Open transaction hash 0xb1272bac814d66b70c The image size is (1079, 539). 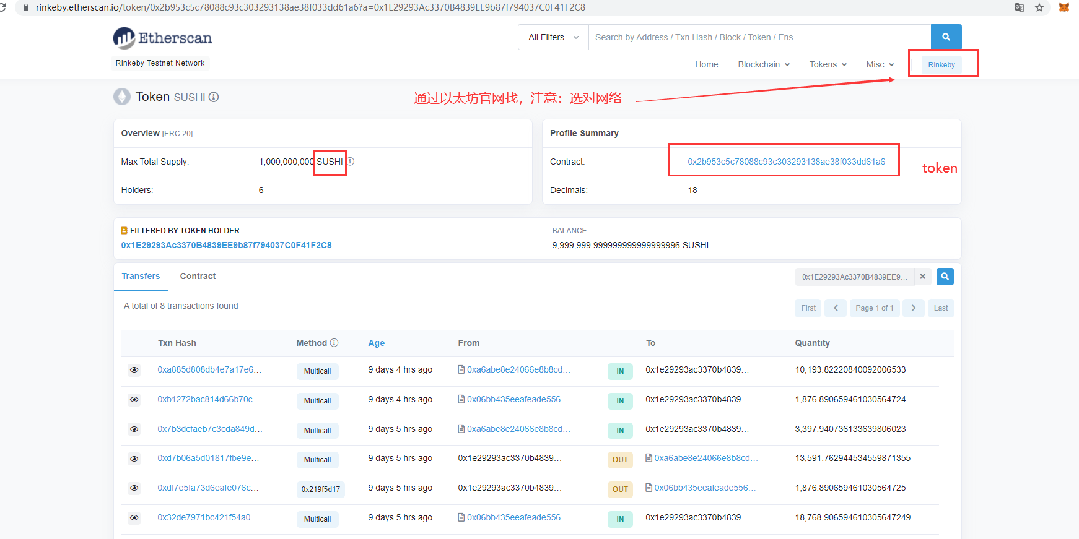point(209,399)
